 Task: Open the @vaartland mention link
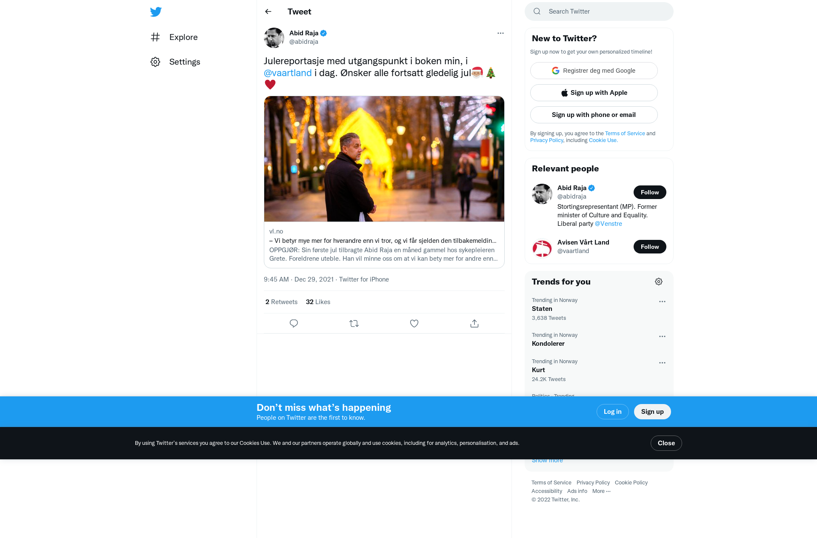(x=288, y=73)
